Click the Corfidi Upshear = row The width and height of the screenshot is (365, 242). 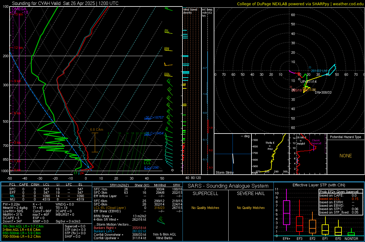[120, 238]
